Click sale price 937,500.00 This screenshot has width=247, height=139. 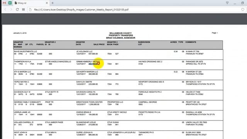pyautogui.click(x=93, y=54)
